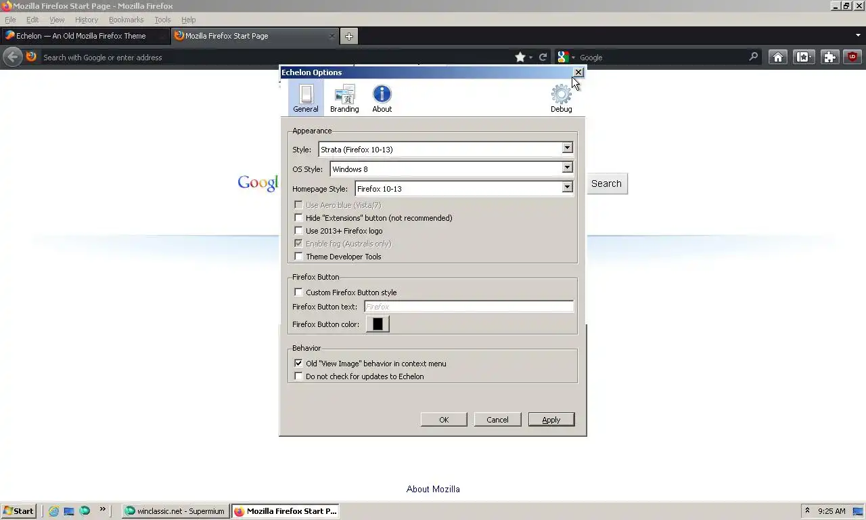Expand the quick launch overflow chevron
Screen dimensions: 866x520
point(103,509)
